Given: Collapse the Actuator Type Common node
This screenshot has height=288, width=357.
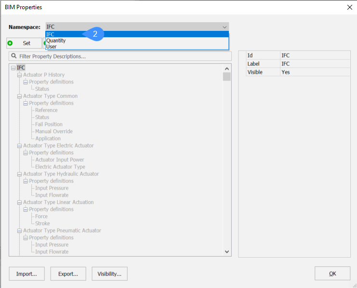Looking at the screenshot, I should pyautogui.click(x=20, y=96).
